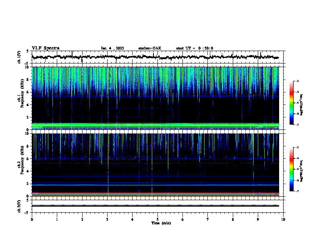This screenshot has height=246, width=319.
Task: Click the ch.1 spectrogram color scale bar
Action: coord(291,103)
